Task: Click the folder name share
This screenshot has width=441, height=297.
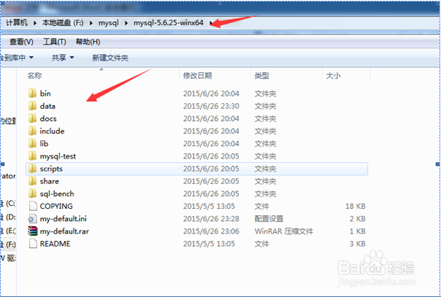Action: (50, 181)
